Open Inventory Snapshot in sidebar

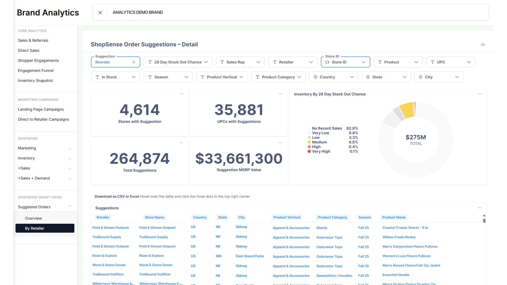point(35,81)
